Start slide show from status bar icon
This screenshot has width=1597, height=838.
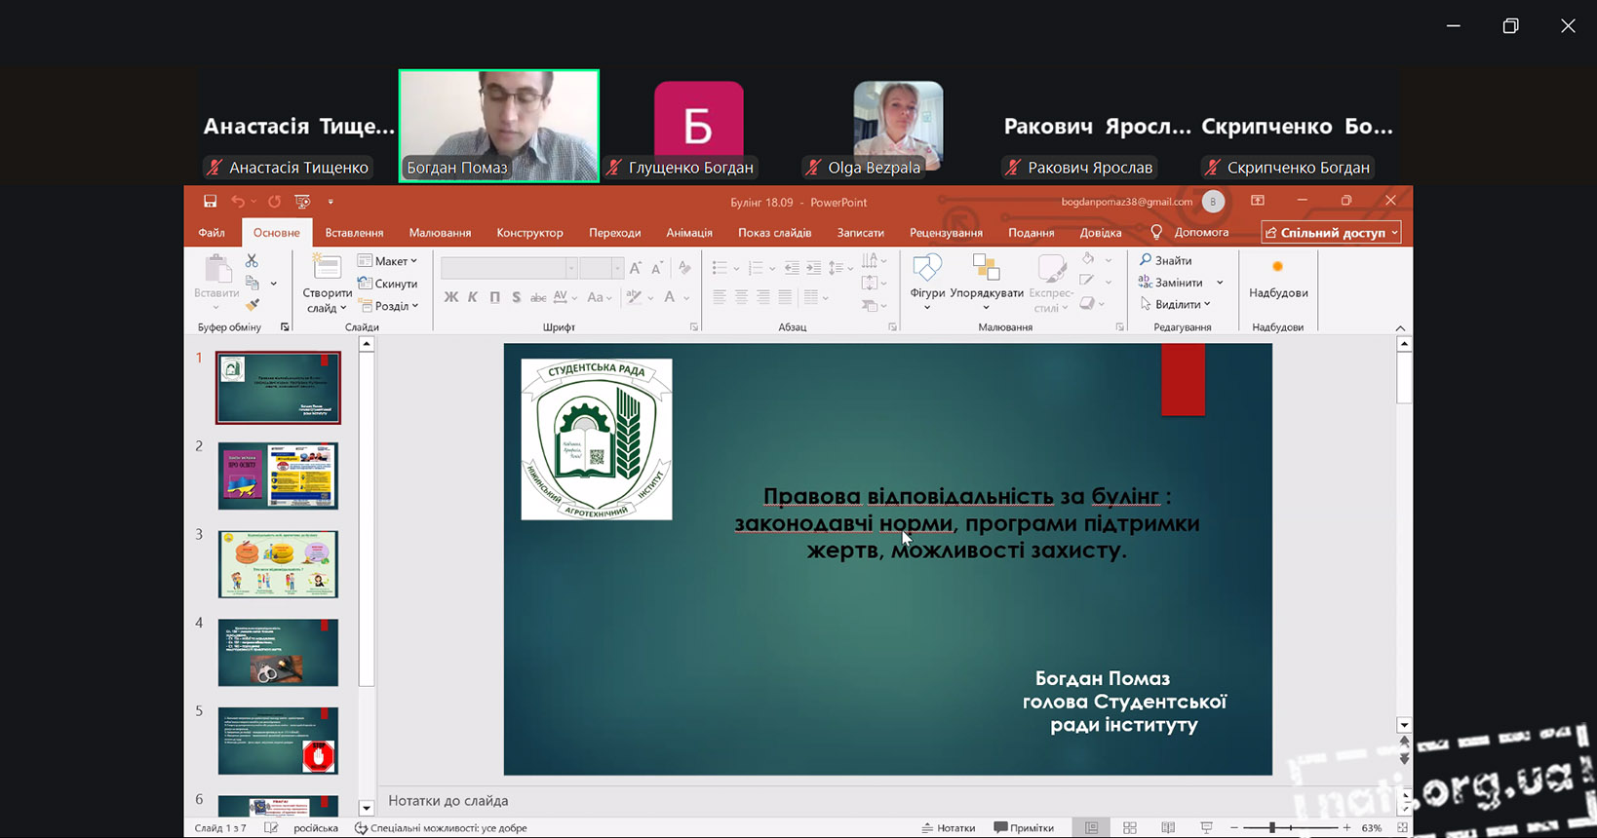(1206, 827)
